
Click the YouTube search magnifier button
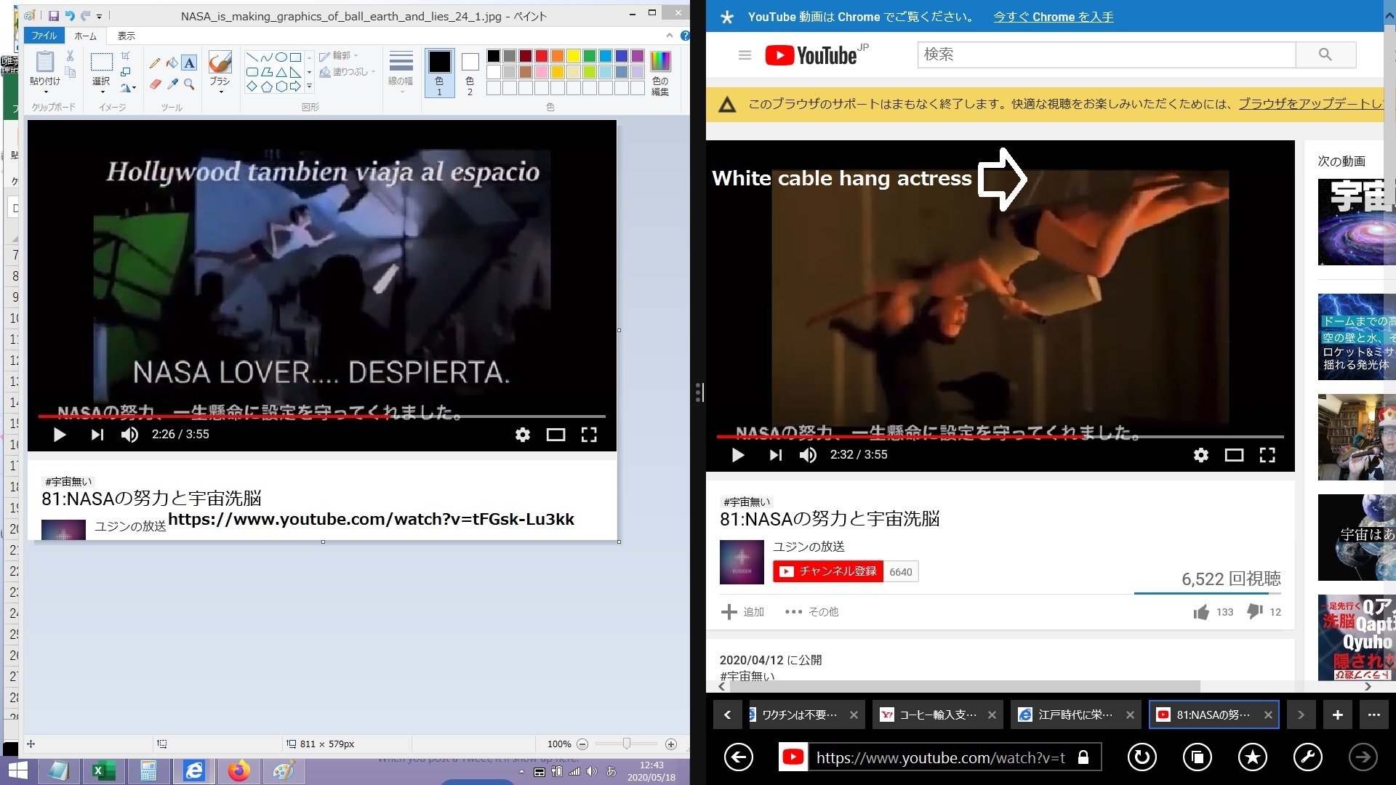(x=1325, y=55)
